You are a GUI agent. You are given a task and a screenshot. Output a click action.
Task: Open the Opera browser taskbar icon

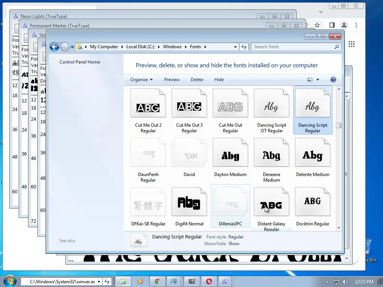[x=209, y=282]
